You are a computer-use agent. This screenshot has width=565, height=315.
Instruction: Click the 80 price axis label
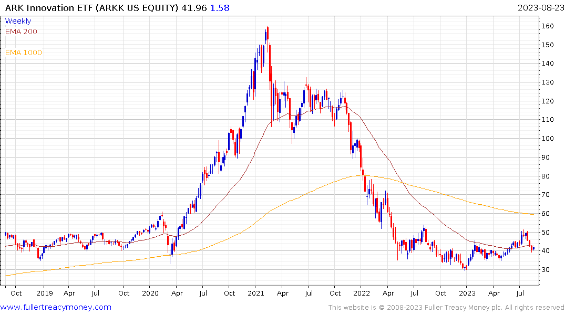tap(546, 176)
